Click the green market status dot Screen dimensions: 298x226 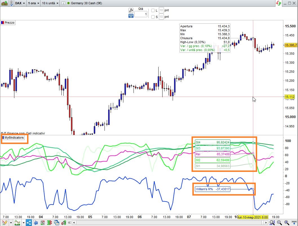click(68, 3)
